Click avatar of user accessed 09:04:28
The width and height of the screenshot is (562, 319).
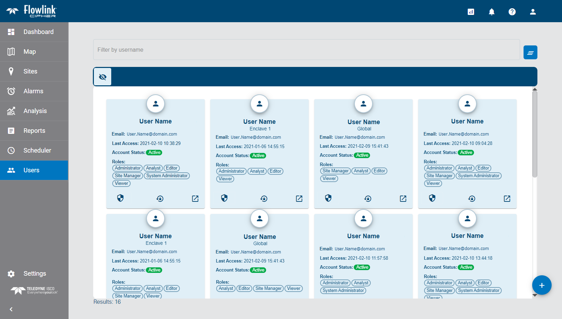[467, 104]
